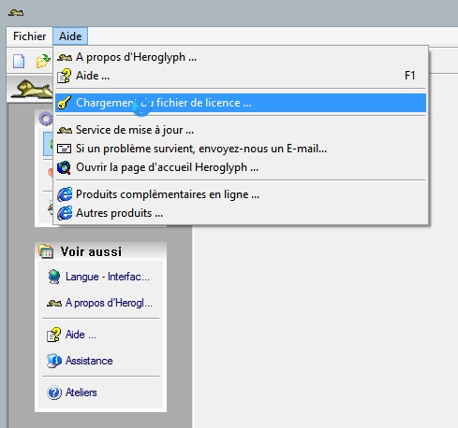This screenshot has width=458, height=428.
Task: Click the key icon beside license file entry
Action: point(65,103)
